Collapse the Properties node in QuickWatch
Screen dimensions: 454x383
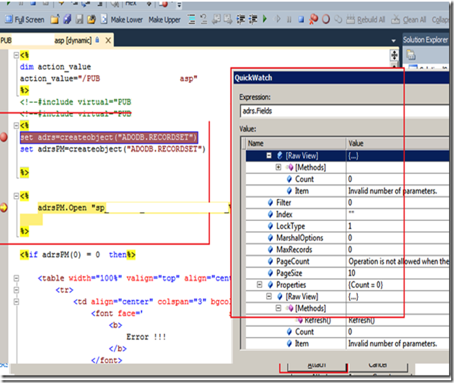coord(260,284)
